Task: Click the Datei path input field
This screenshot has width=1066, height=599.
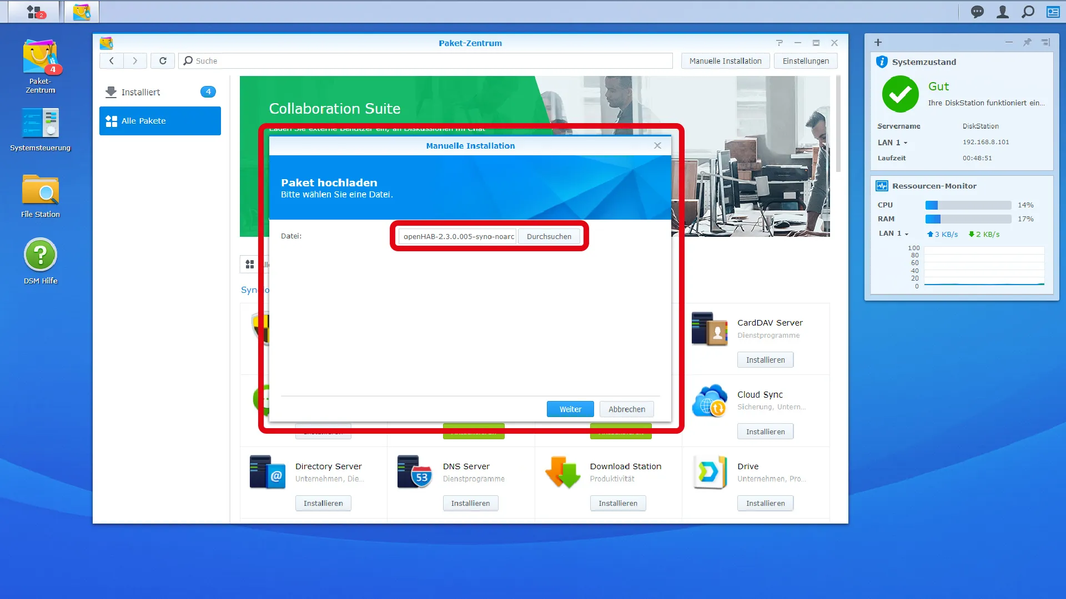Action: point(457,236)
